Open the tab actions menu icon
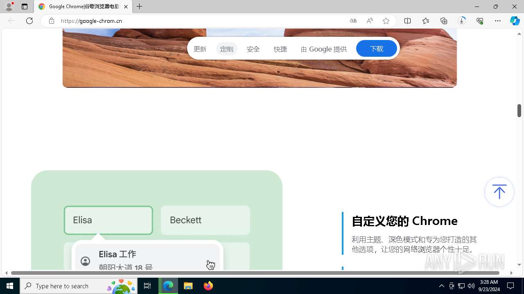Image resolution: width=524 pixels, height=294 pixels. coord(25,7)
